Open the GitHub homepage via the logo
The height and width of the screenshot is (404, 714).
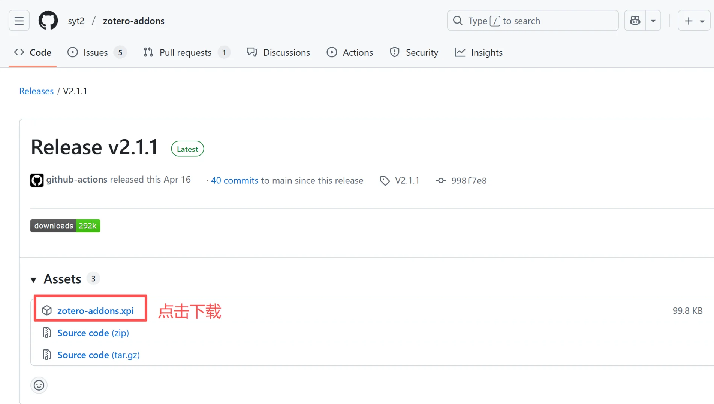coord(48,21)
